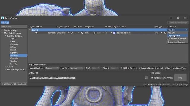The image size is (190, 106).
Task: Select Alpha in bake elements tree
Action: tap(13, 39)
